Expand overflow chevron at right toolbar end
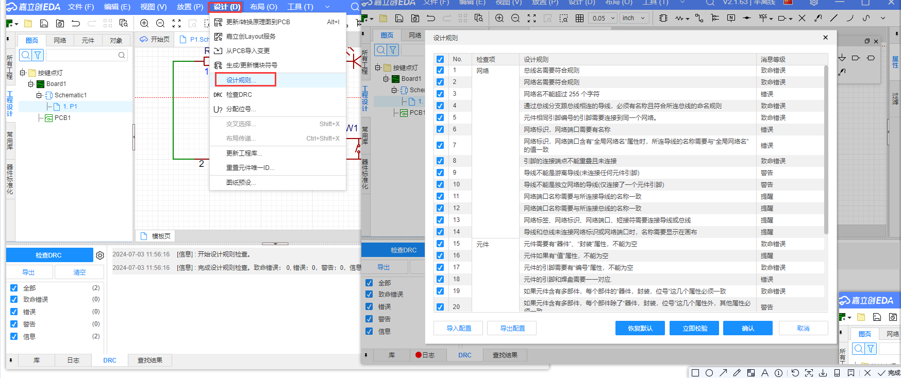Screen dimensions: 901x378 point(883,18)
